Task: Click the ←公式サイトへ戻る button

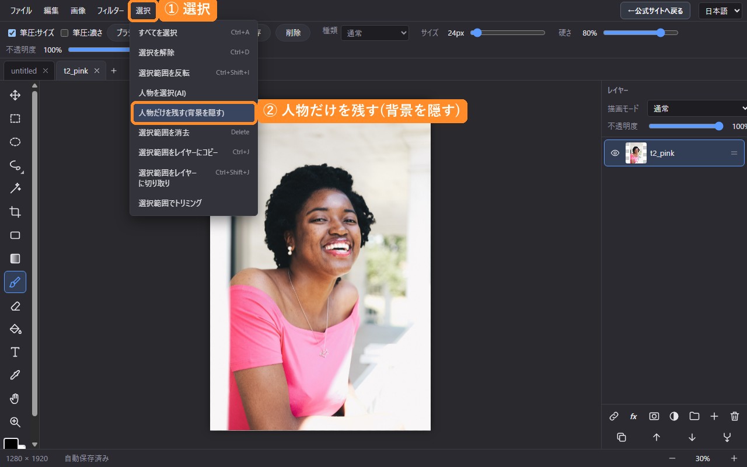Action: pyautogui.click(x=656, y=11)
